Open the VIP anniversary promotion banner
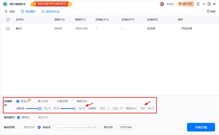Screen dimensions: 219x135 coord(51,4)
